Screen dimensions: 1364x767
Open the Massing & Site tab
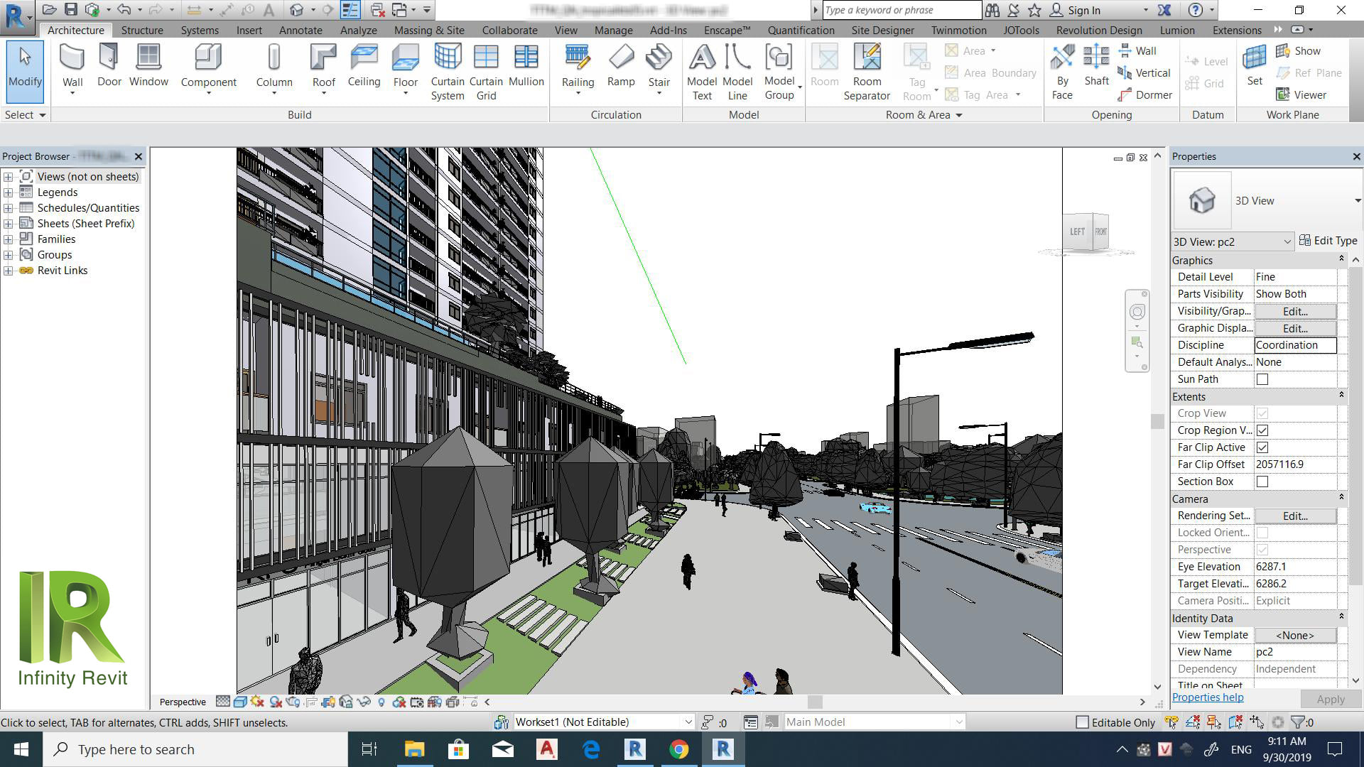(429, 30)
